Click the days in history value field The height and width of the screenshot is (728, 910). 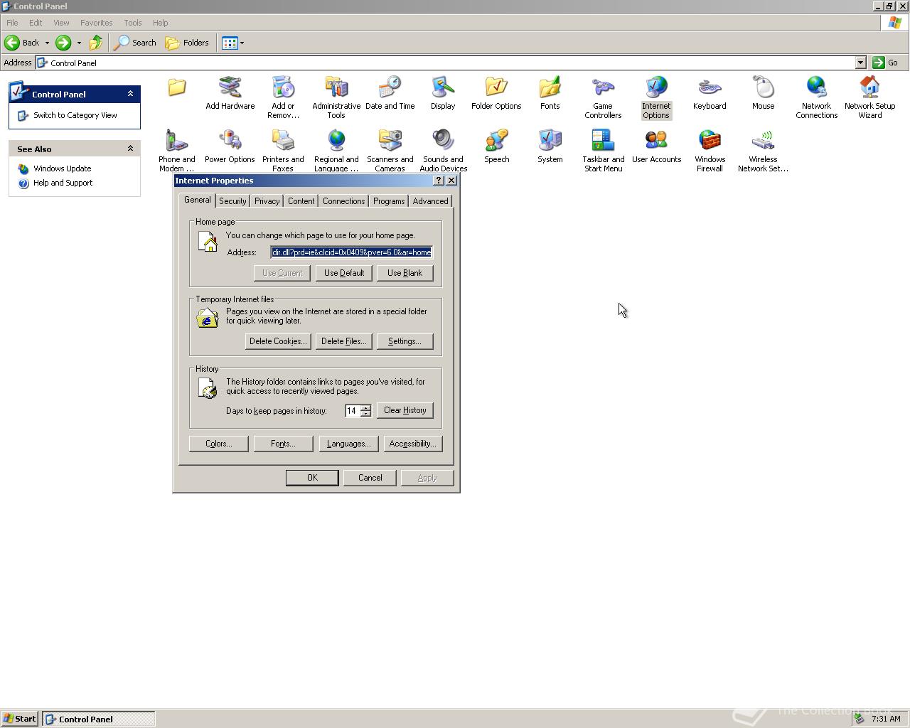pos(352,411)
